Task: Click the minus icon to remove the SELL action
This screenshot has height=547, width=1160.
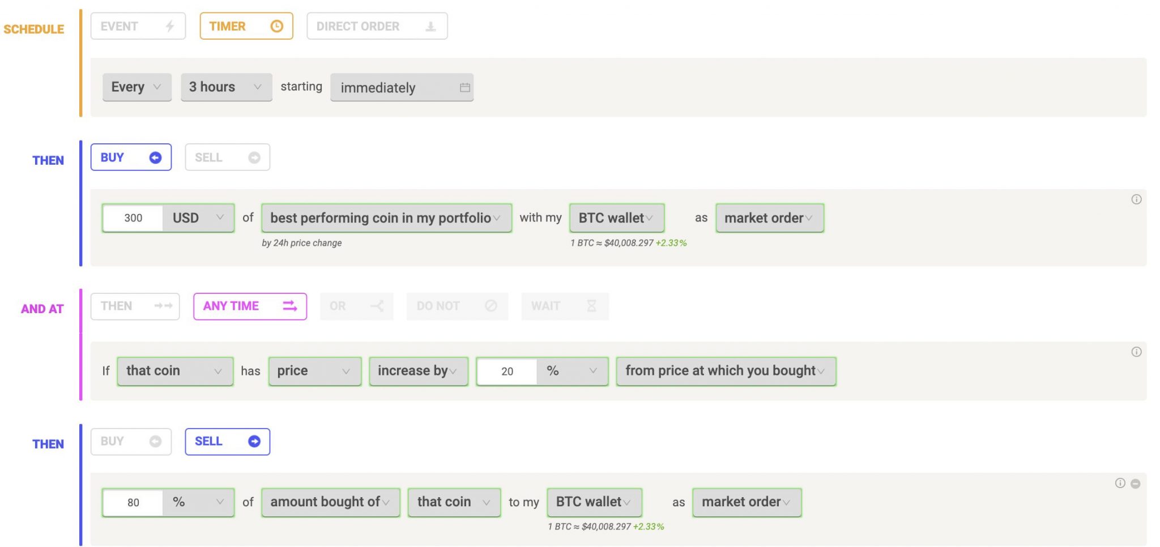Action: [1137, 484]
